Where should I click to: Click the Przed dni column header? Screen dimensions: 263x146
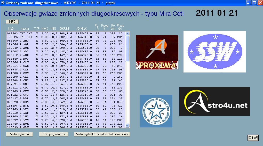[121, 27]
